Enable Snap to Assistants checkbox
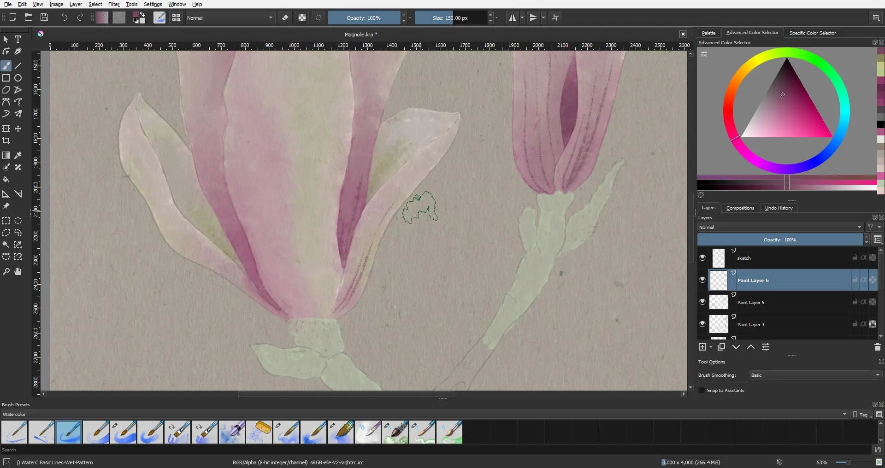The image size is (885, 468). [x=702, y=391]
